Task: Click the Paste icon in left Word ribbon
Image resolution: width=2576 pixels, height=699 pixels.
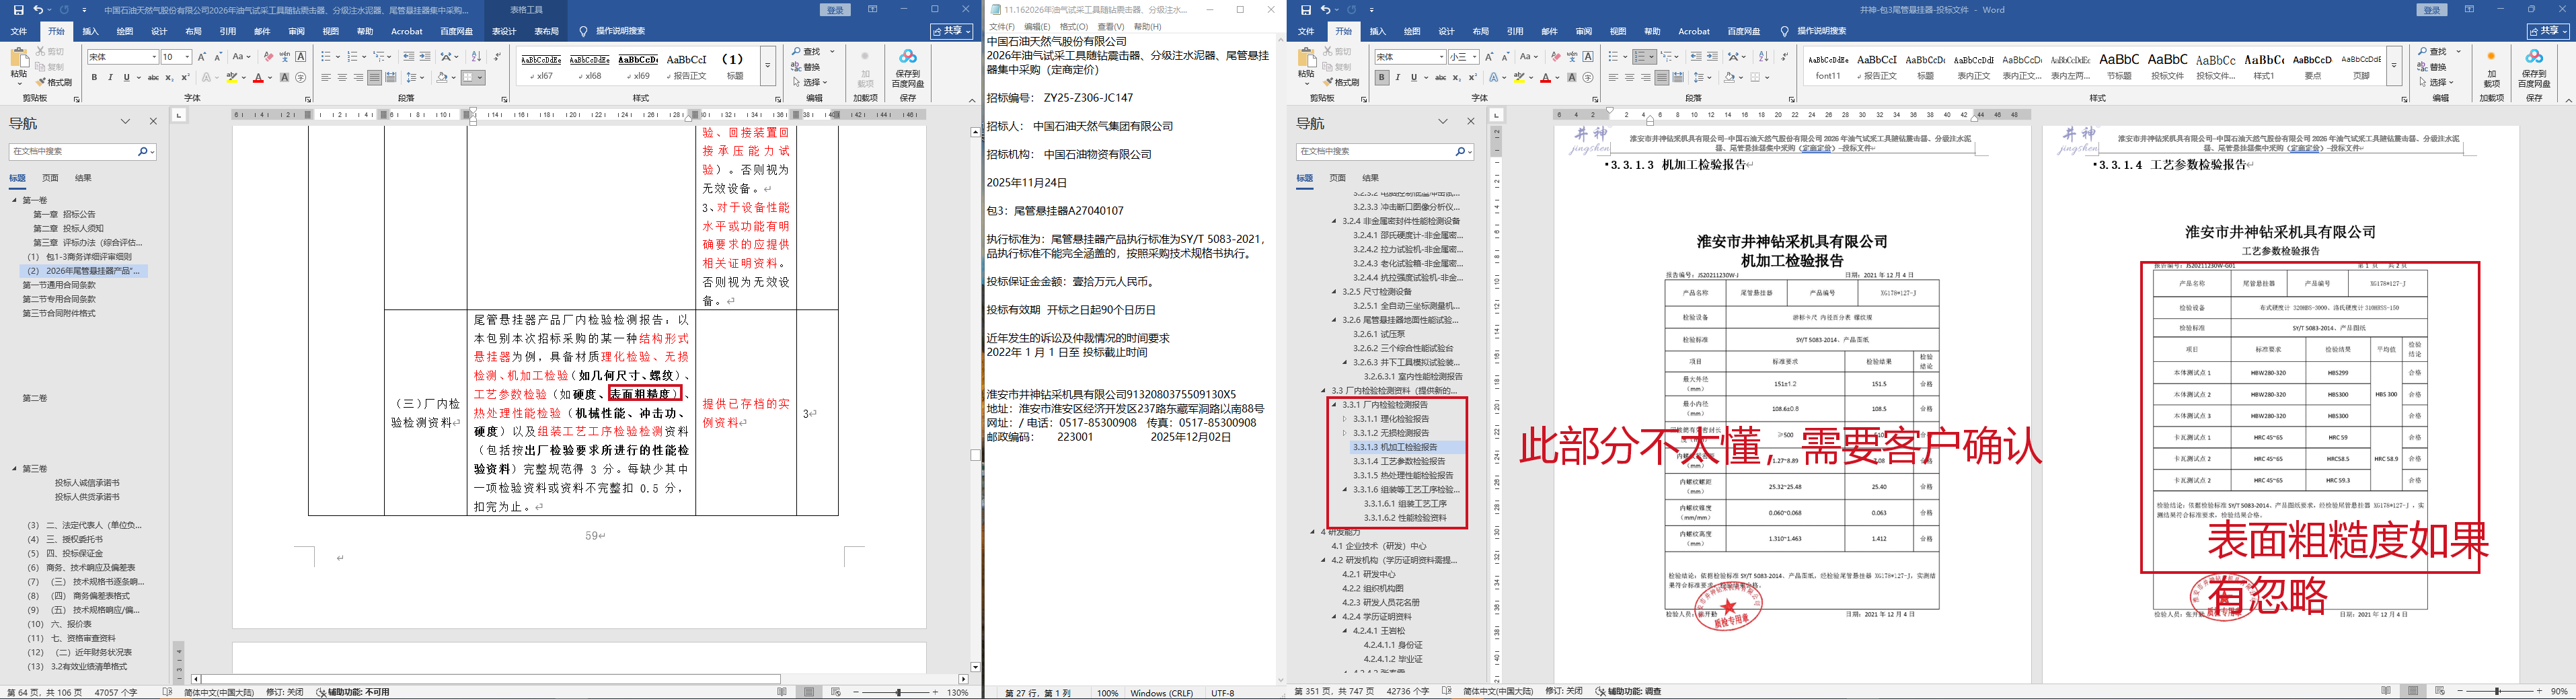Action: tap(19, 64)
